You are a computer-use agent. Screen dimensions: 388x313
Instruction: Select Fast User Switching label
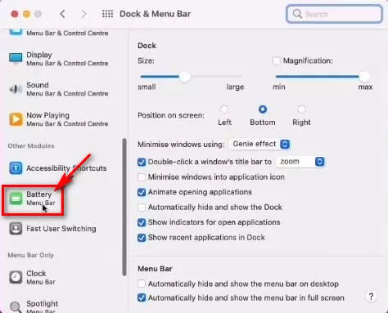[x=61, y=229]
